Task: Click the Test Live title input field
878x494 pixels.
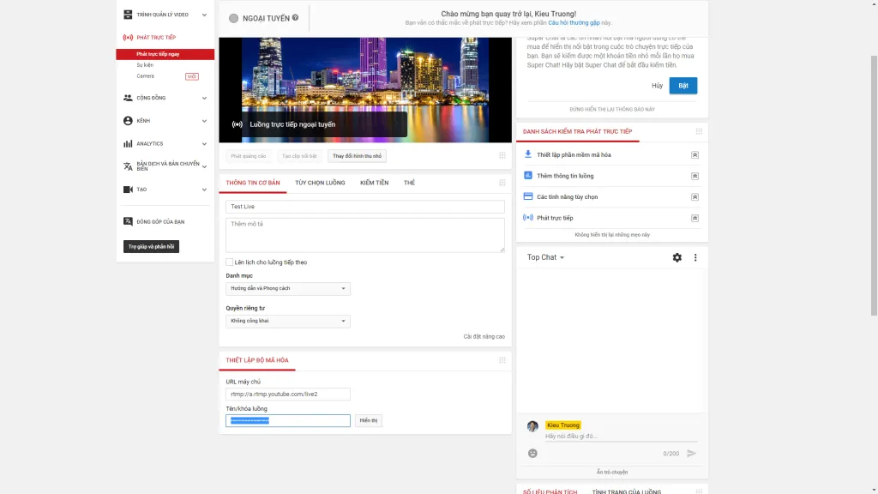Action: pyautogui.click(x=364, y=206)
